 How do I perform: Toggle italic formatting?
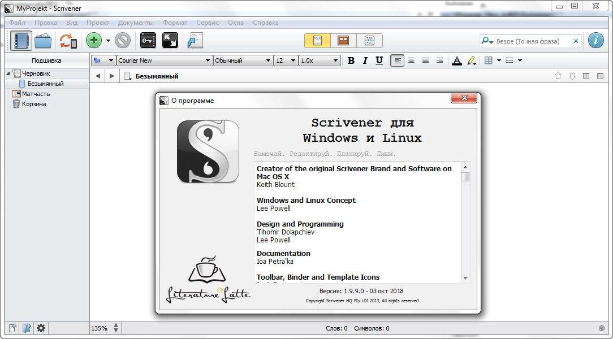coord(365,60)
